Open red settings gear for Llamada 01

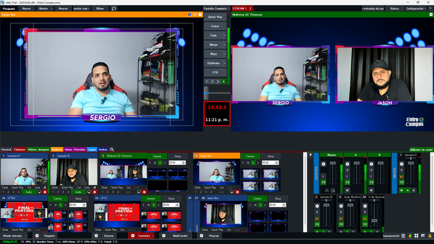(x=45, y=192)
